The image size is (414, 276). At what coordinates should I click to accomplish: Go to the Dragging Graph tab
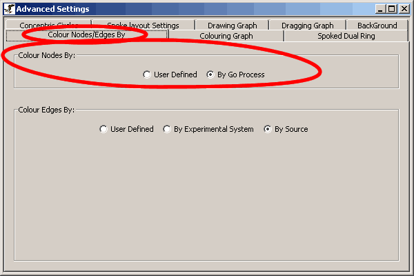pos(307,26)
